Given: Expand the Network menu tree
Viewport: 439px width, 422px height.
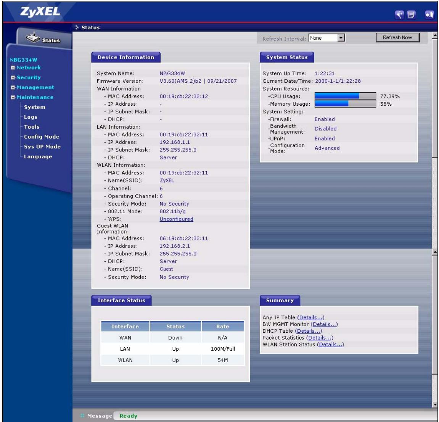Looking at the screenshot, I should coord(13,68).
